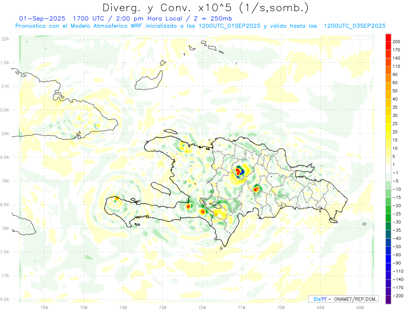Click the 21N latitude label

[x=5, y=86]
